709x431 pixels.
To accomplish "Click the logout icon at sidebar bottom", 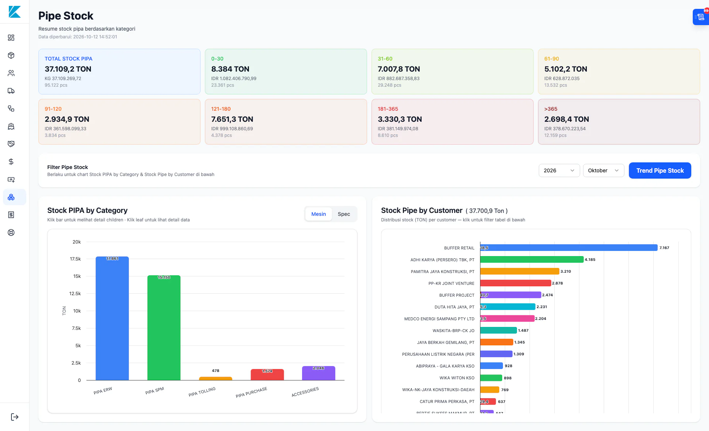I will pyautogui.click(x=15, y=417).
